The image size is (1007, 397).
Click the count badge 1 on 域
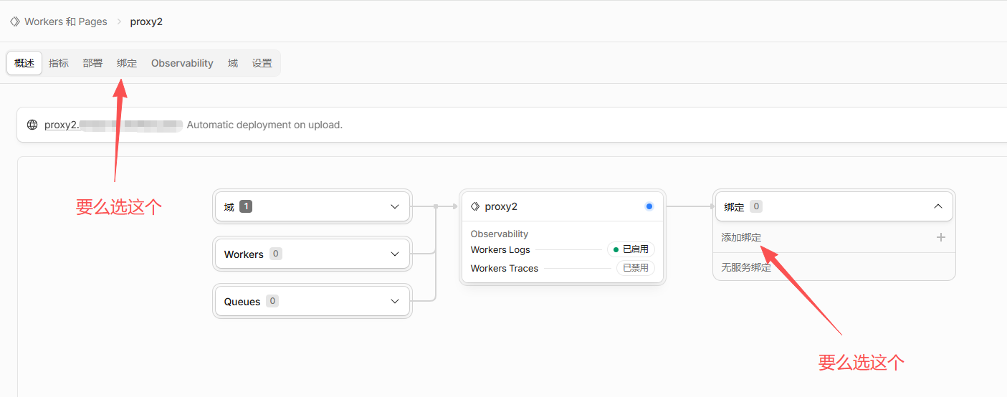(x=246, y=206)
